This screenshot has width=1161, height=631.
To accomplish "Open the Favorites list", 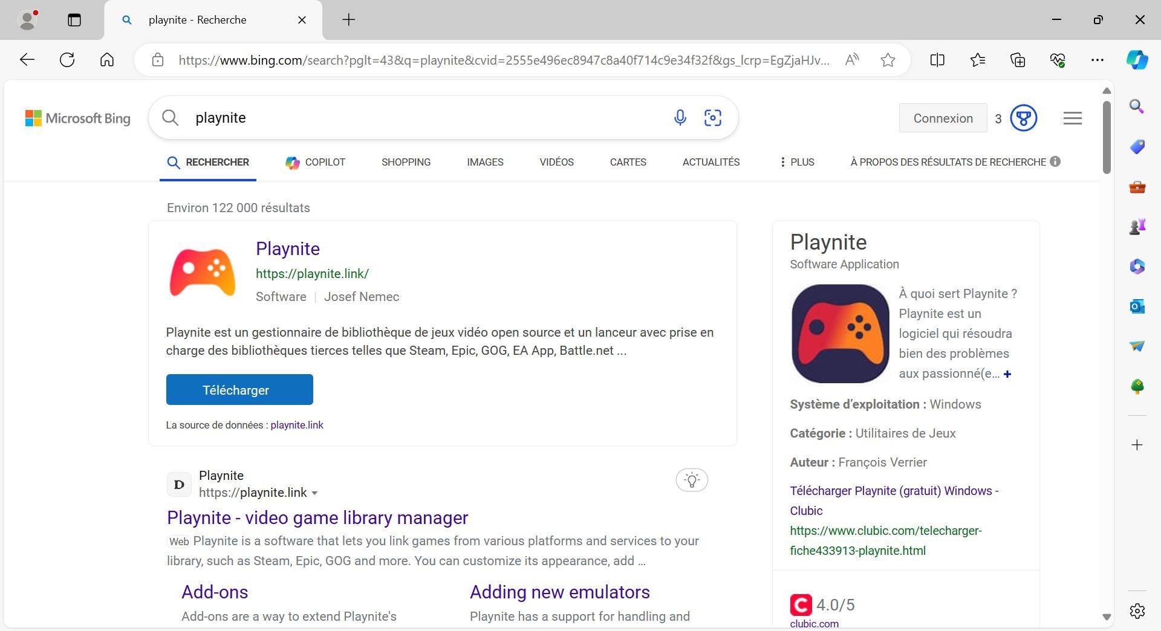I will 978,60.
